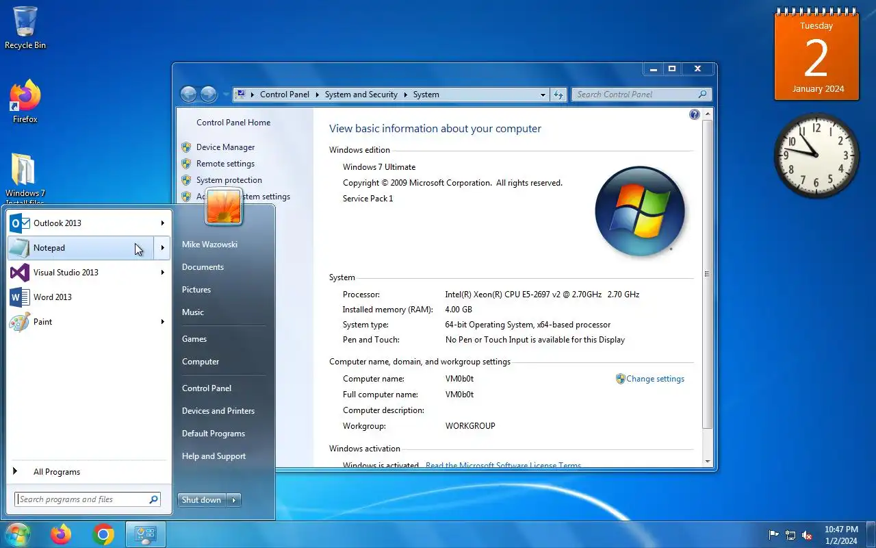Click the shield icon beside Device Manager
Image resolution: width=876 pixels, height=548 pixels.
[186, 147]
